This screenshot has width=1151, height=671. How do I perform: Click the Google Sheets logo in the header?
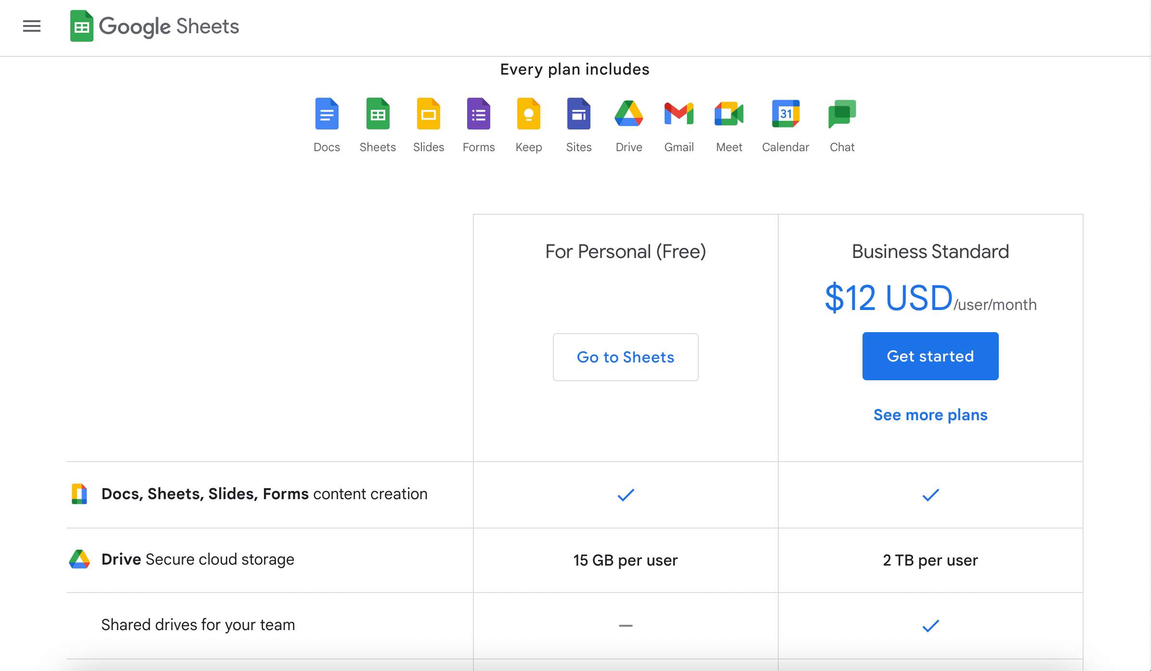coord(154,26)
